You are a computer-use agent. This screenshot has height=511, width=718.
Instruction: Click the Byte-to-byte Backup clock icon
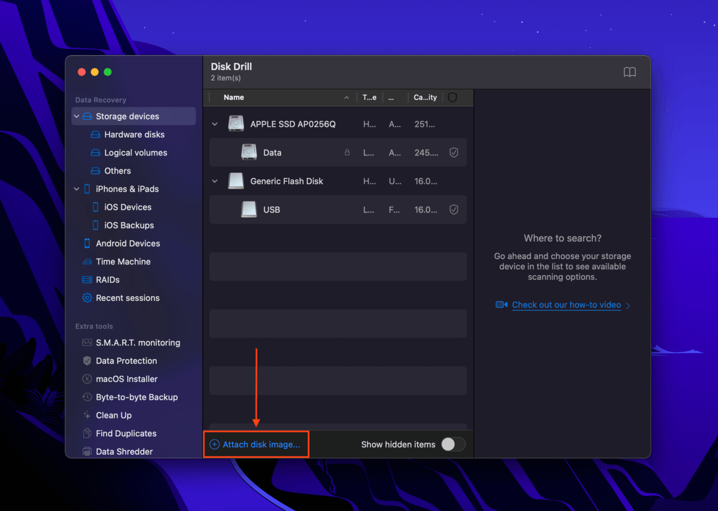point(87,397)
